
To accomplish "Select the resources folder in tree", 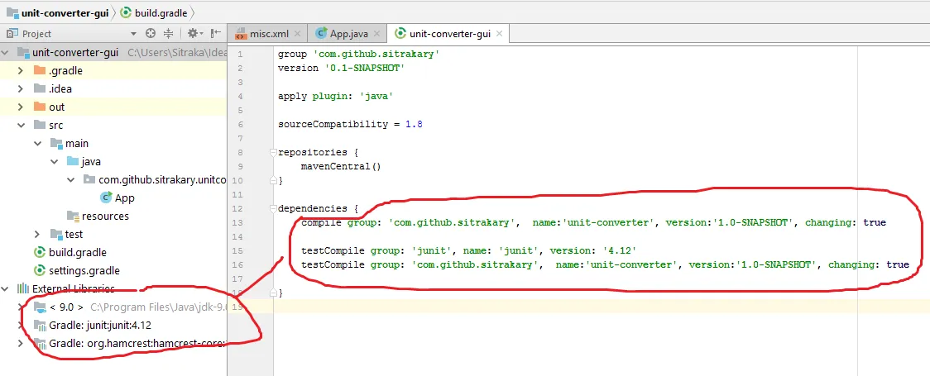I will 105,217.
